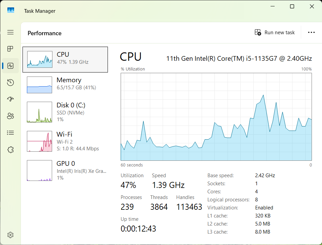The width and height of the screenshot is (322, 245).
Task: Select the Memory performance entry
Action: [x=65, y=84]
